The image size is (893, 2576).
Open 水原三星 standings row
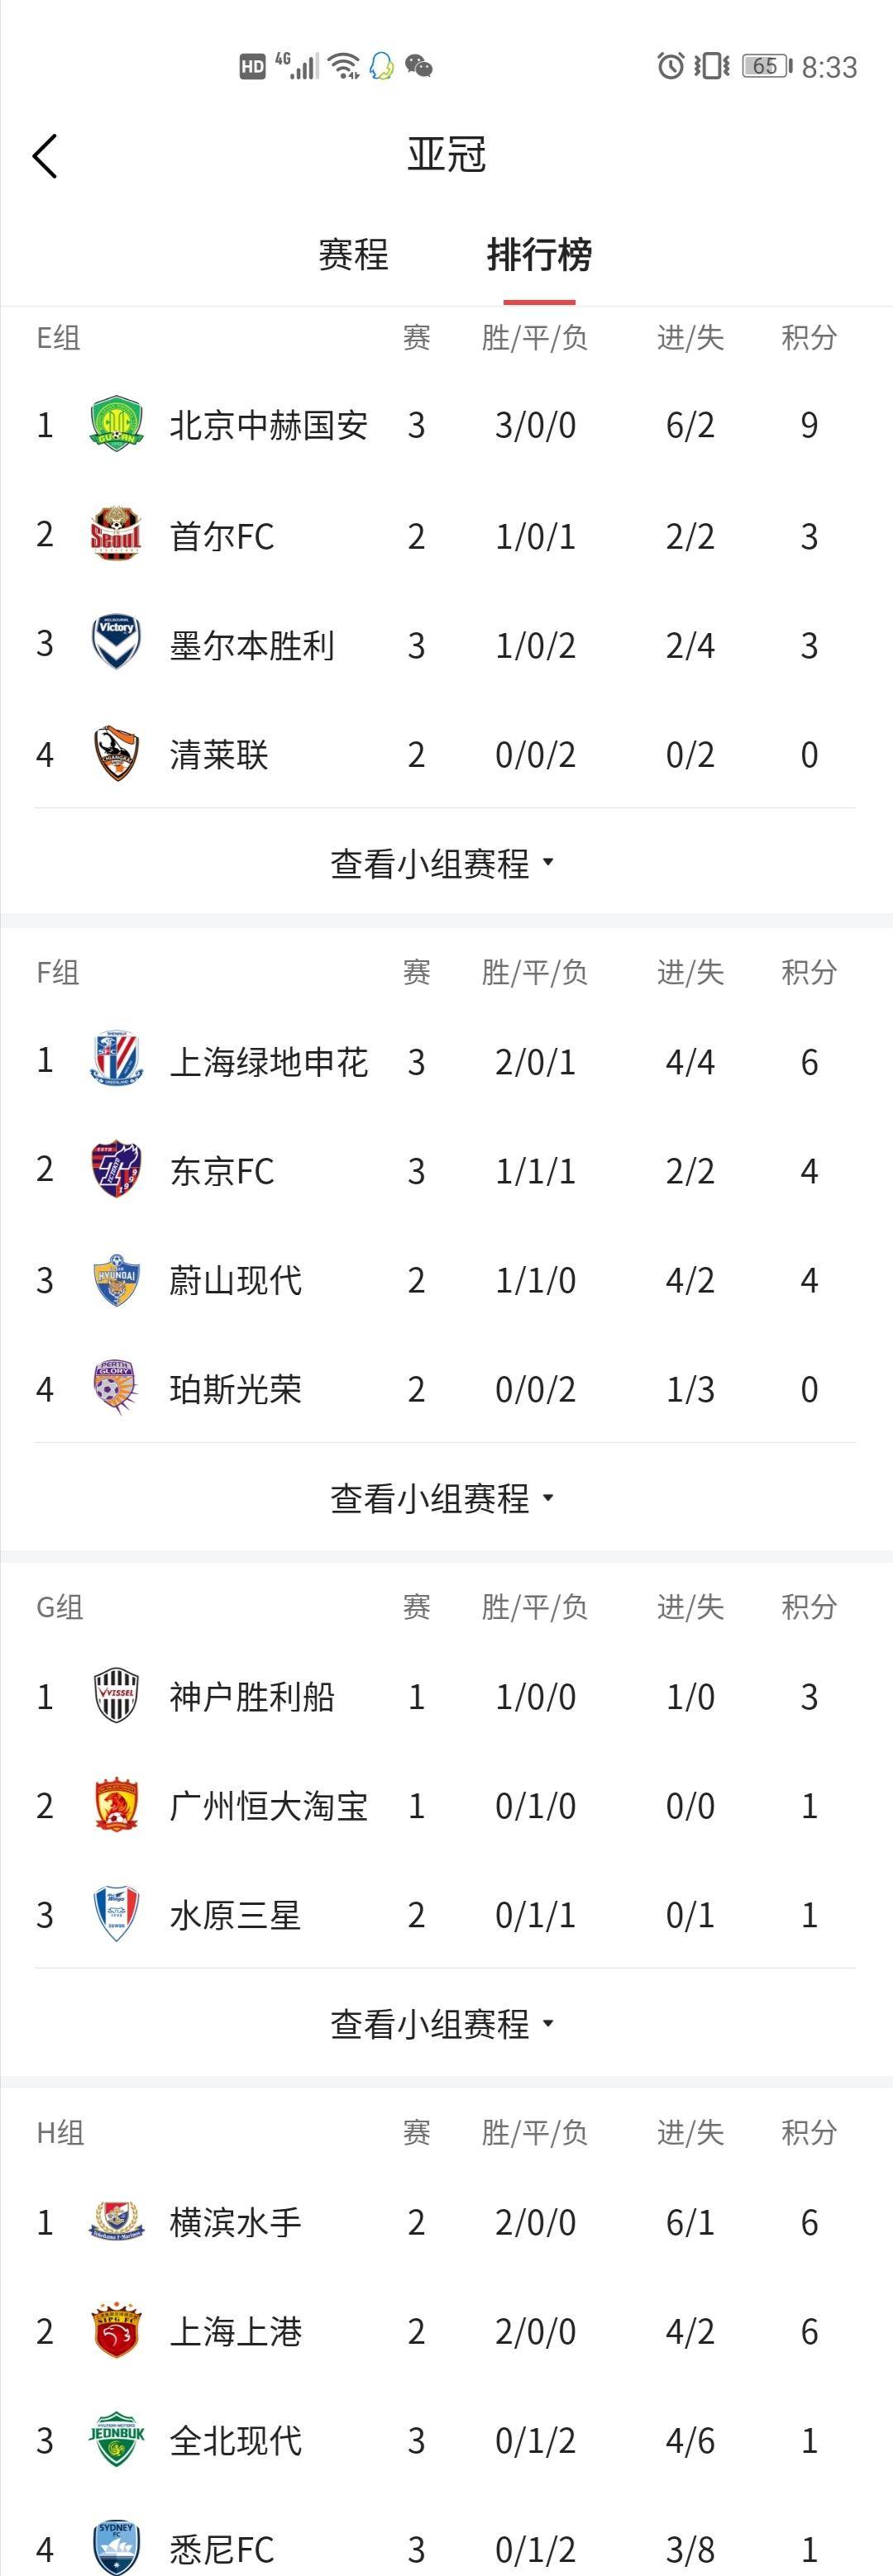tap(446, 1914)
